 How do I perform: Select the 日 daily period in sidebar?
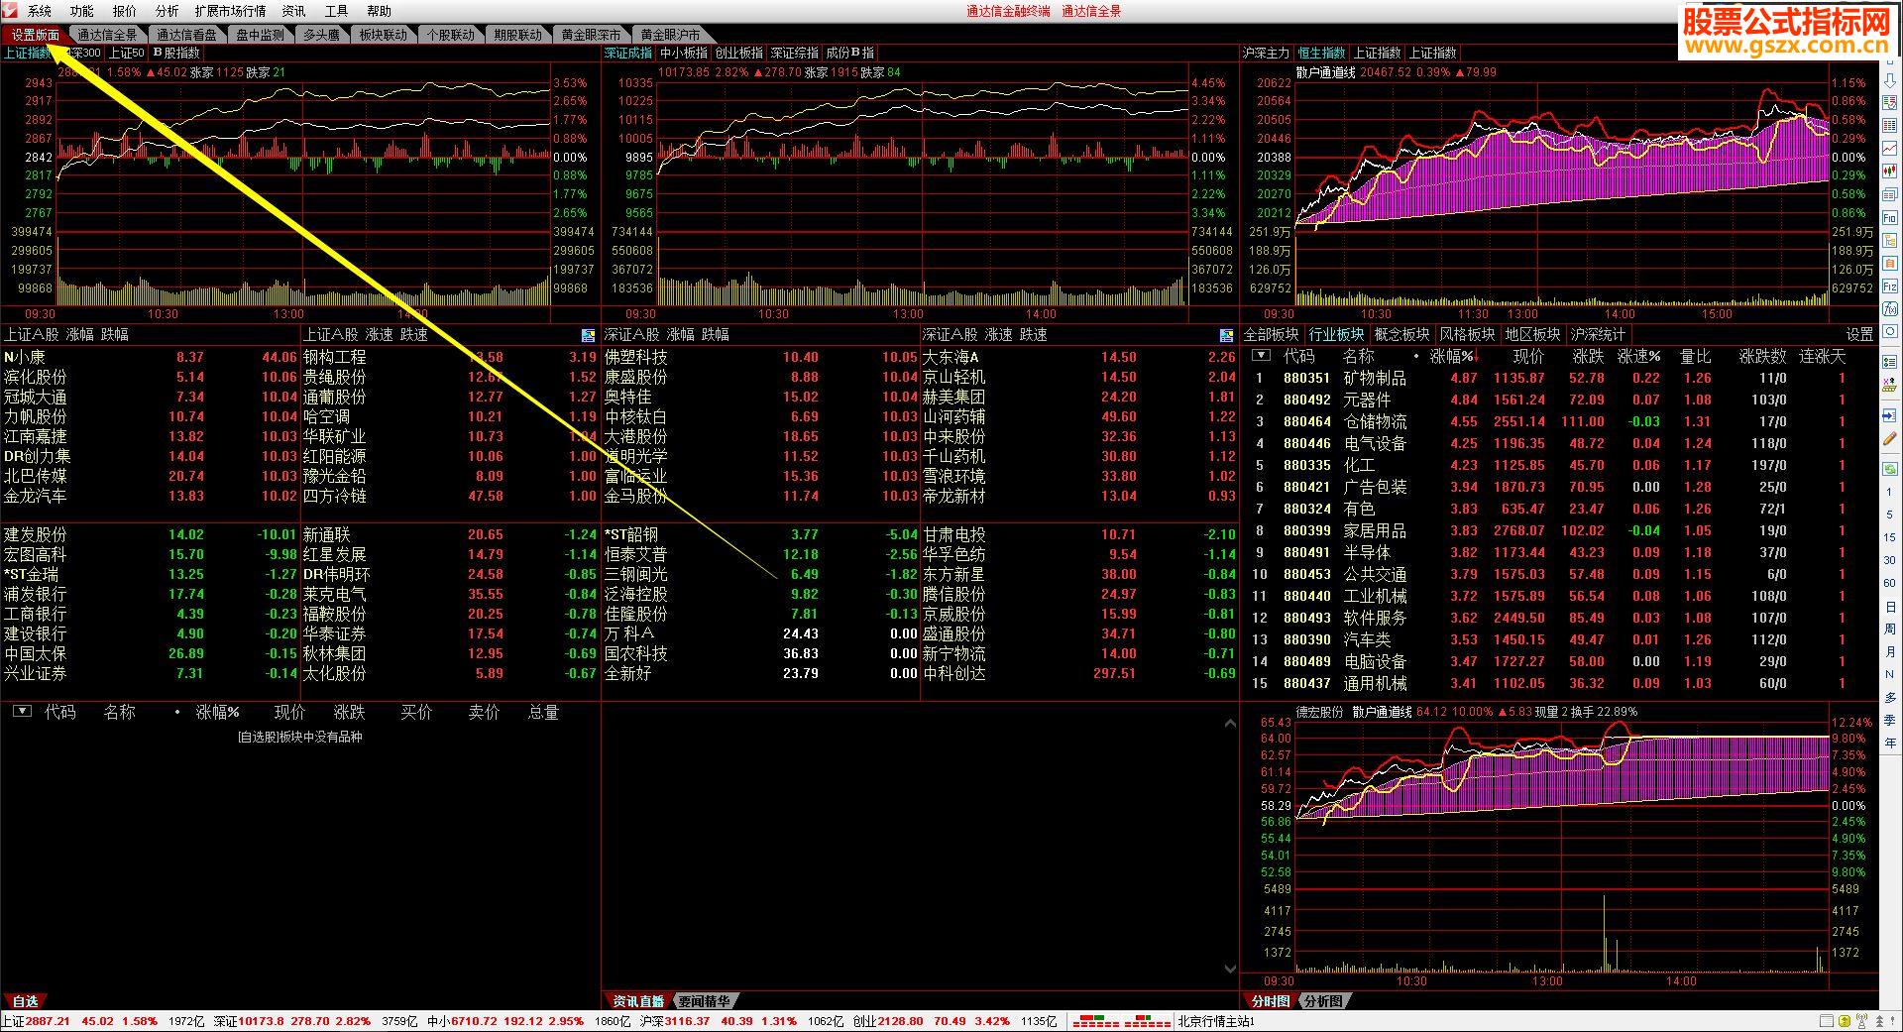click(x=1889, y=607)
